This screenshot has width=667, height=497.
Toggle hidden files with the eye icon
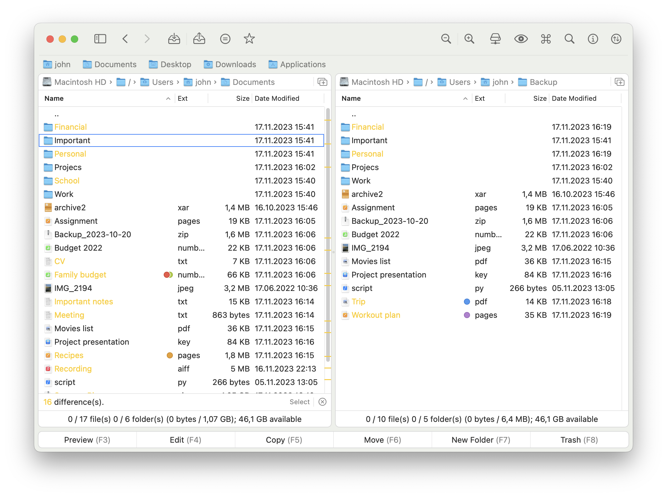(521, 39)
